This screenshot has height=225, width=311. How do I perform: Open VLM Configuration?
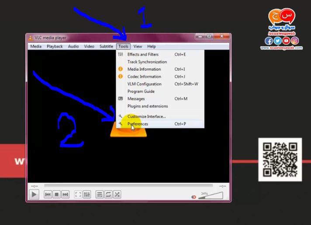coord(160,84)
